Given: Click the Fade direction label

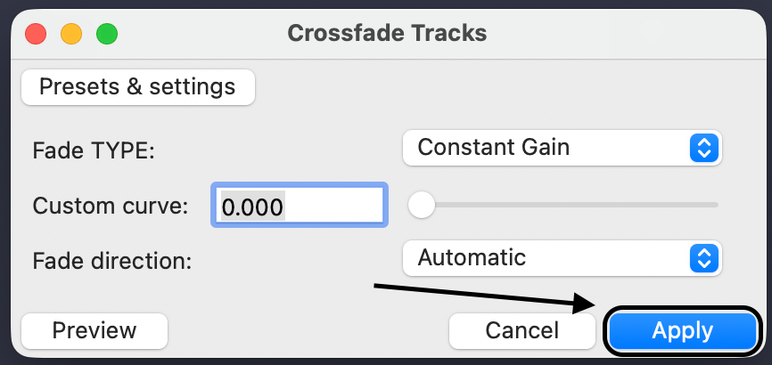Looking at the screenshot, I should pyautogui.click(x=112, y=262).
